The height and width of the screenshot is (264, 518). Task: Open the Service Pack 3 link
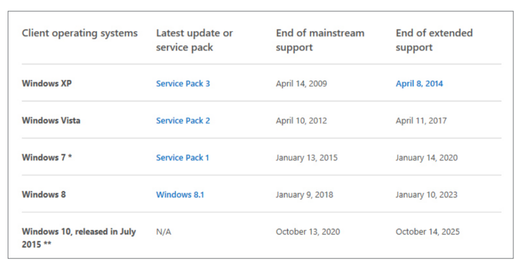[x=183, y=83]
